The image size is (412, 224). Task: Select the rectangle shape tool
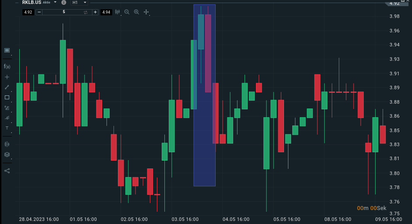pyautogui.click(x=7, y=97)
